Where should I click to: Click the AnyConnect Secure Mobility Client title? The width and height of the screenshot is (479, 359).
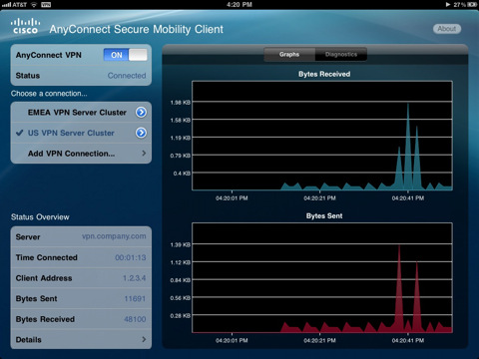point(137,29)
